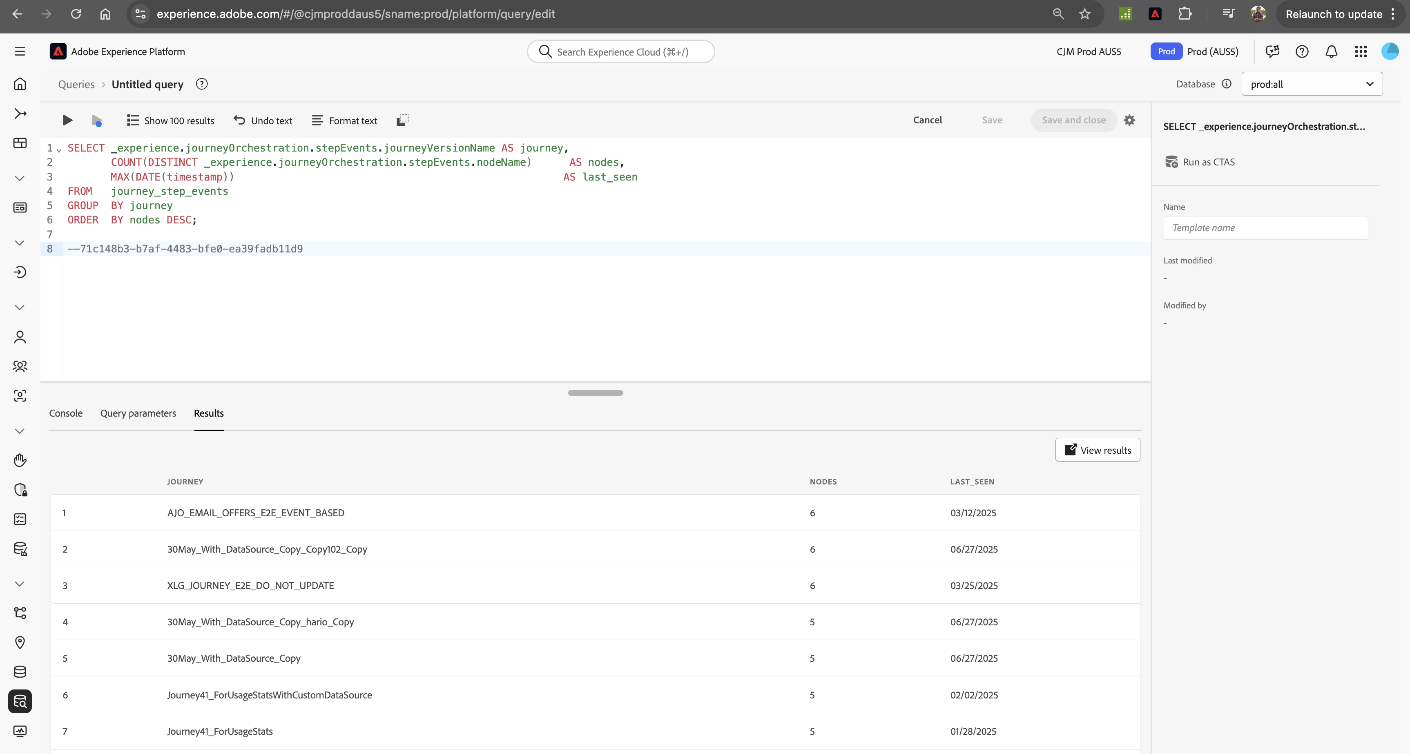Expand collapsed sidebar section below Workflows icon
This screenshot has height=754, width=1410.
(x=20, y=178)
